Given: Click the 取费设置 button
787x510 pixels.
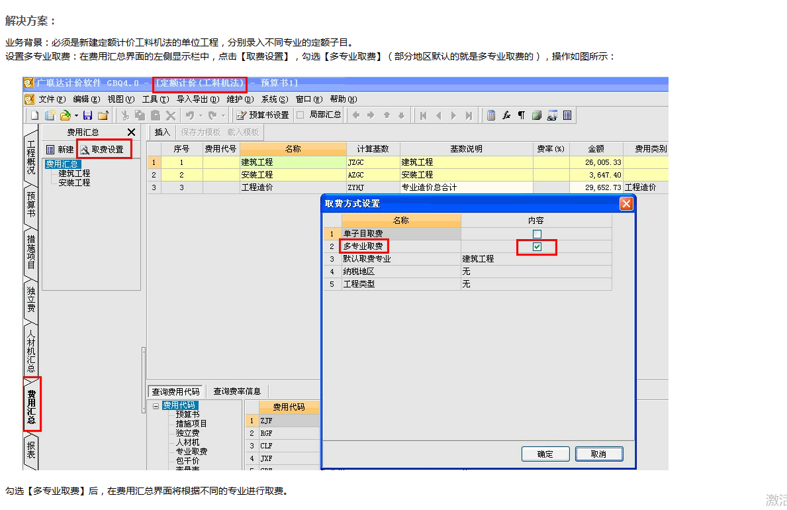Looking at the screenshot, I should pos(103,150).
